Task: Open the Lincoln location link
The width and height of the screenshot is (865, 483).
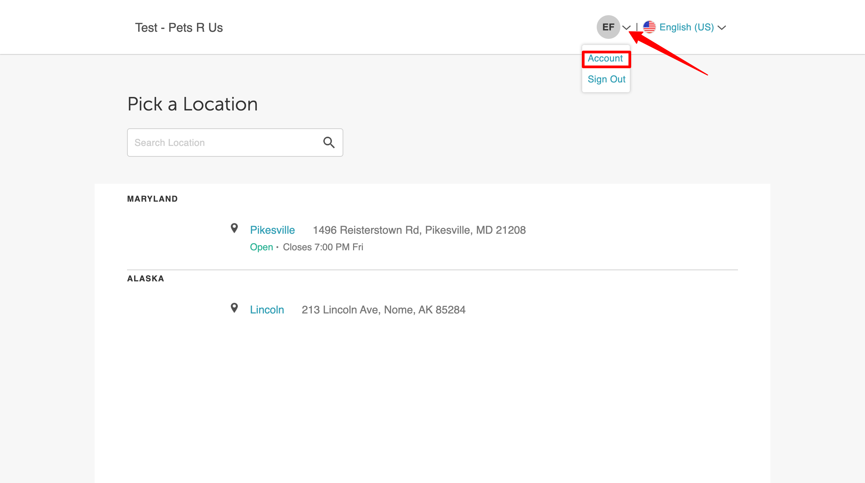Action: click(267, 310)
